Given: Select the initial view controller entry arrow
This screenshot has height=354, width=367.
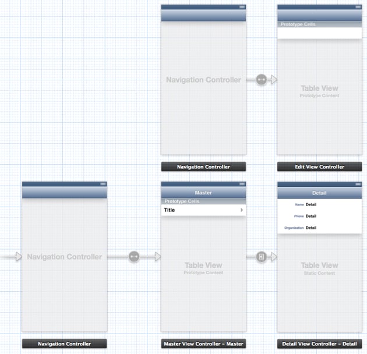Looking at the screenshot, I should coord(12,256).
